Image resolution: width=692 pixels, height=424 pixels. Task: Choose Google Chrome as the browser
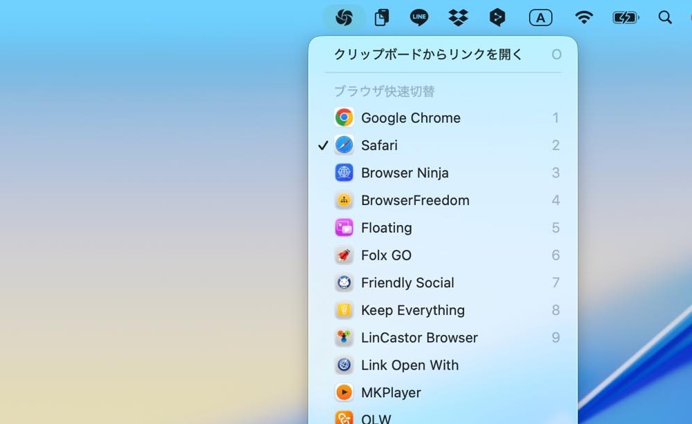click(410, 118)
